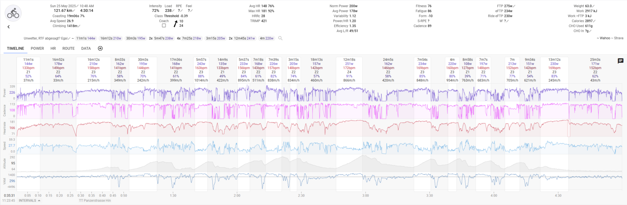Viewport: 627px width, 205px height.
Task: Edit the FTP value with pencil icon
Action: pyautogui.click(x=514, y=6)
